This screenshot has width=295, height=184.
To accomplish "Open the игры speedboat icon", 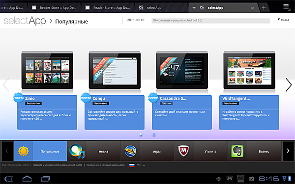I will [130, 151].
